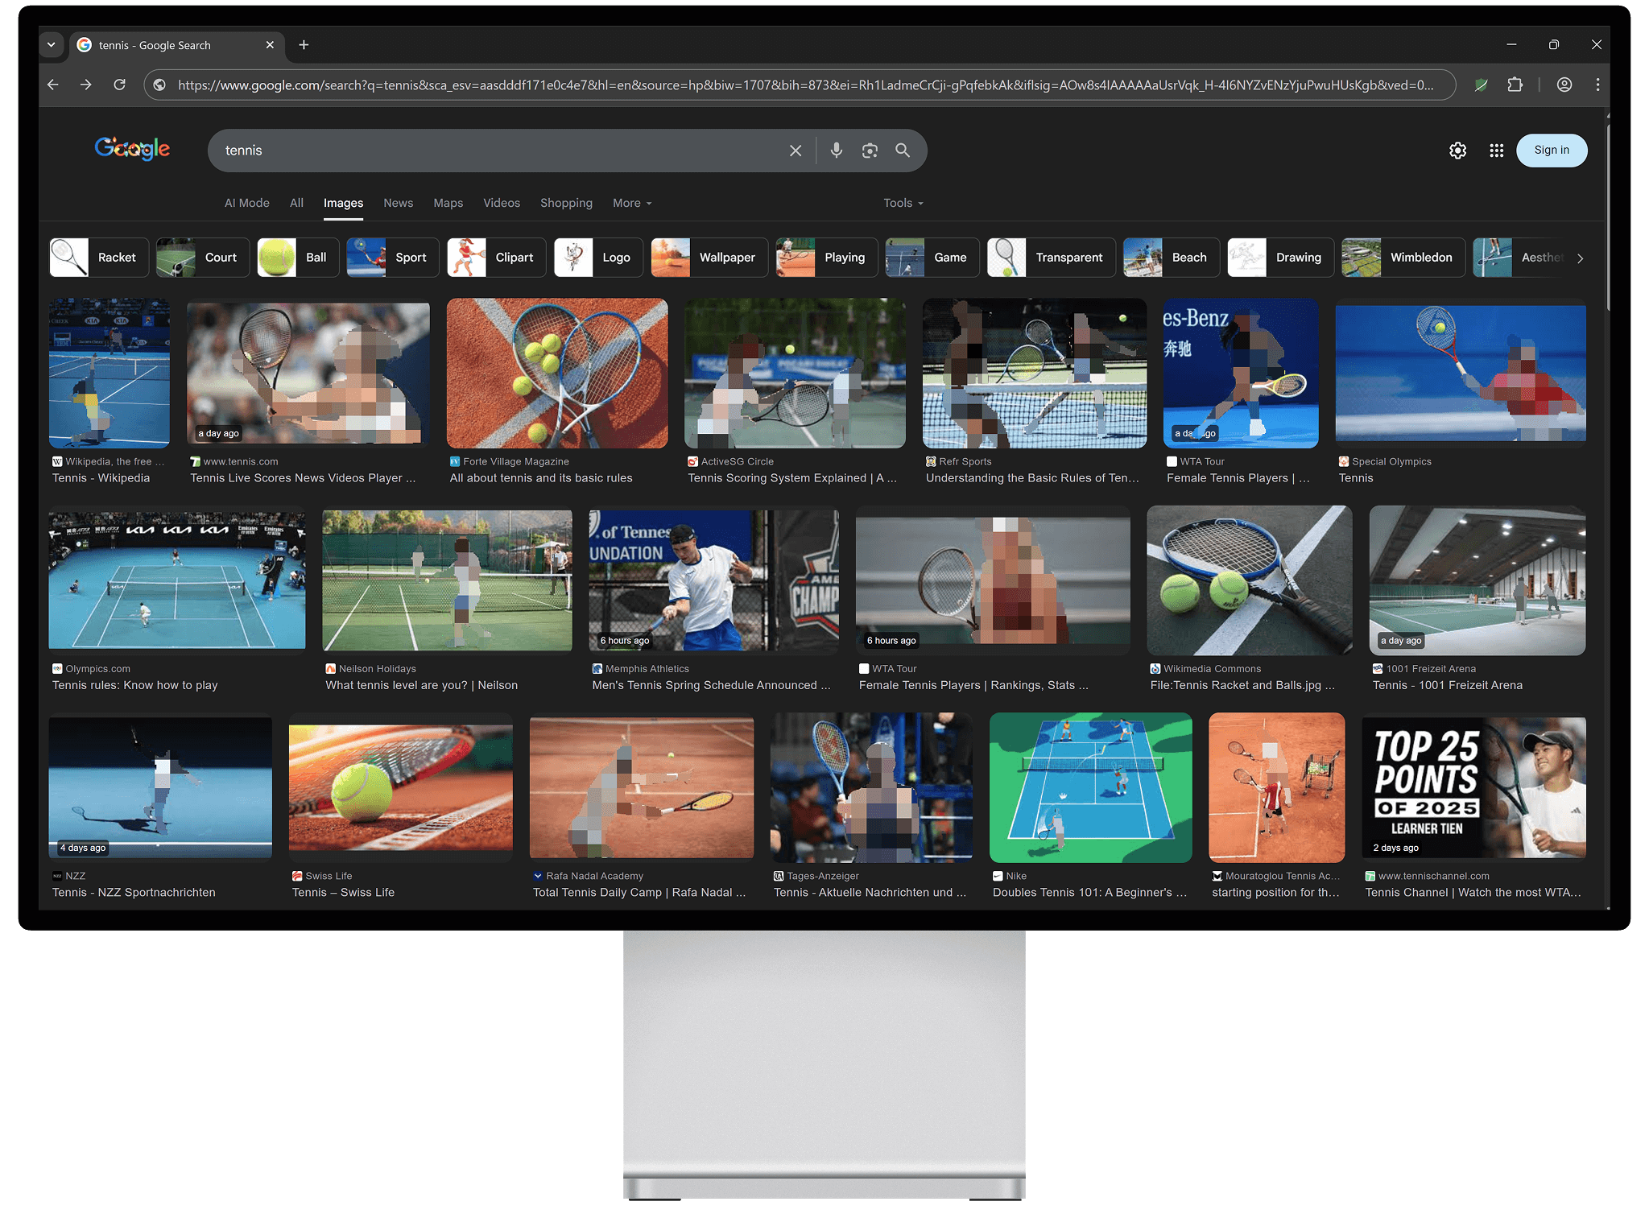Click the magnifying glass search button
This screenshot has height=1218, width=1649.
pos(903,151)
